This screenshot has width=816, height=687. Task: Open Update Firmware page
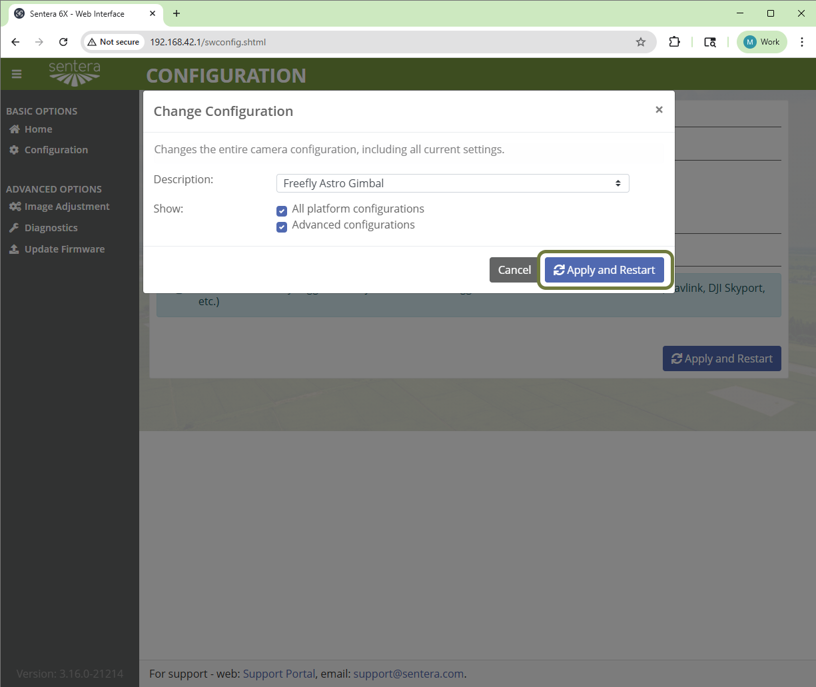64,249
